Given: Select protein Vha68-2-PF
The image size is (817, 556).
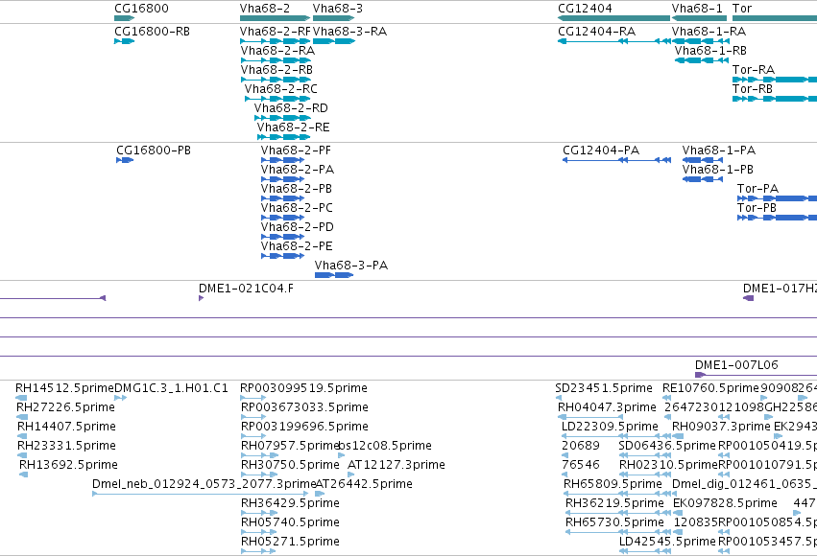Looking at the screenshot, I should tap(296, 151).
